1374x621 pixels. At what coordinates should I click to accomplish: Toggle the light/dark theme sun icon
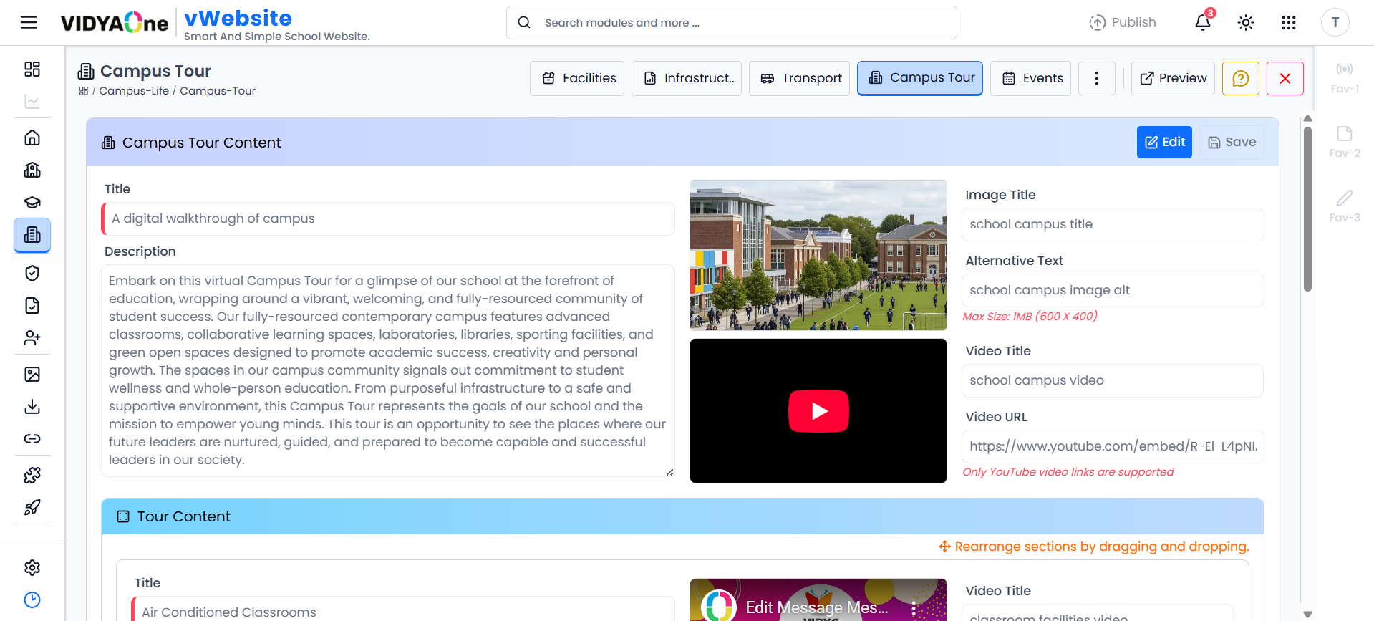coord(1246,23)
